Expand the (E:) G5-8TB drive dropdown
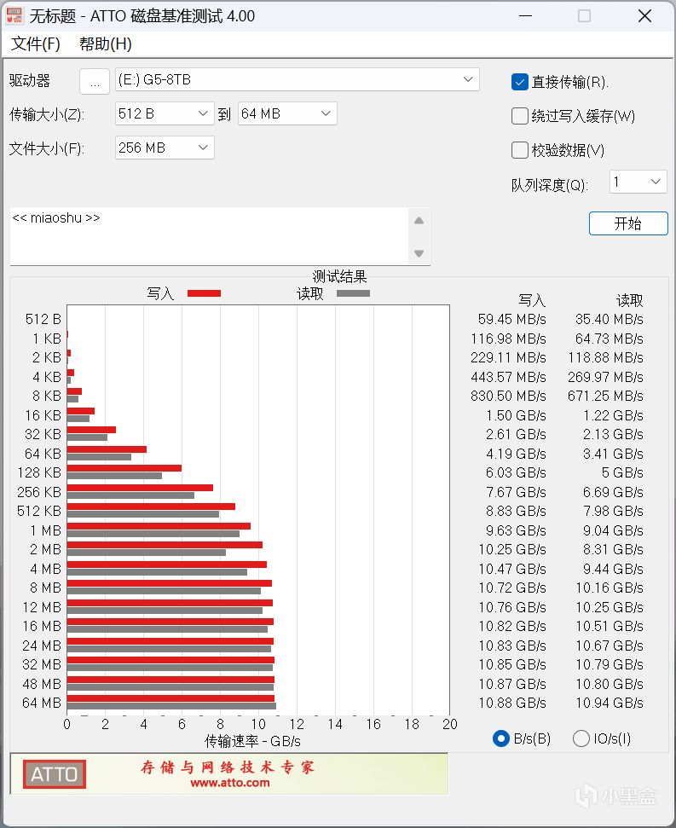Image resolution: width=676 pixels, height=828 pixels. (298, 80)
